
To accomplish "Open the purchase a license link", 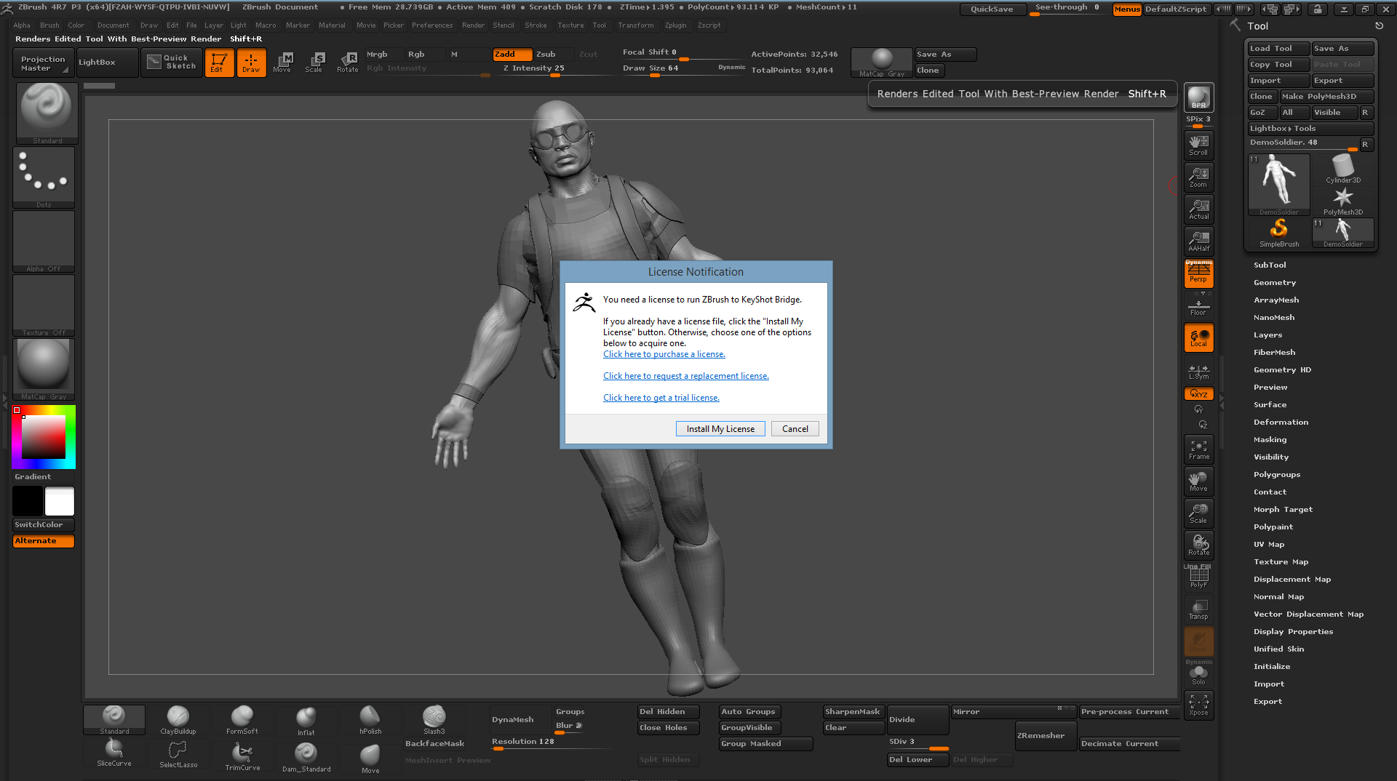I will pyautogui.click(x=664, y=354).
